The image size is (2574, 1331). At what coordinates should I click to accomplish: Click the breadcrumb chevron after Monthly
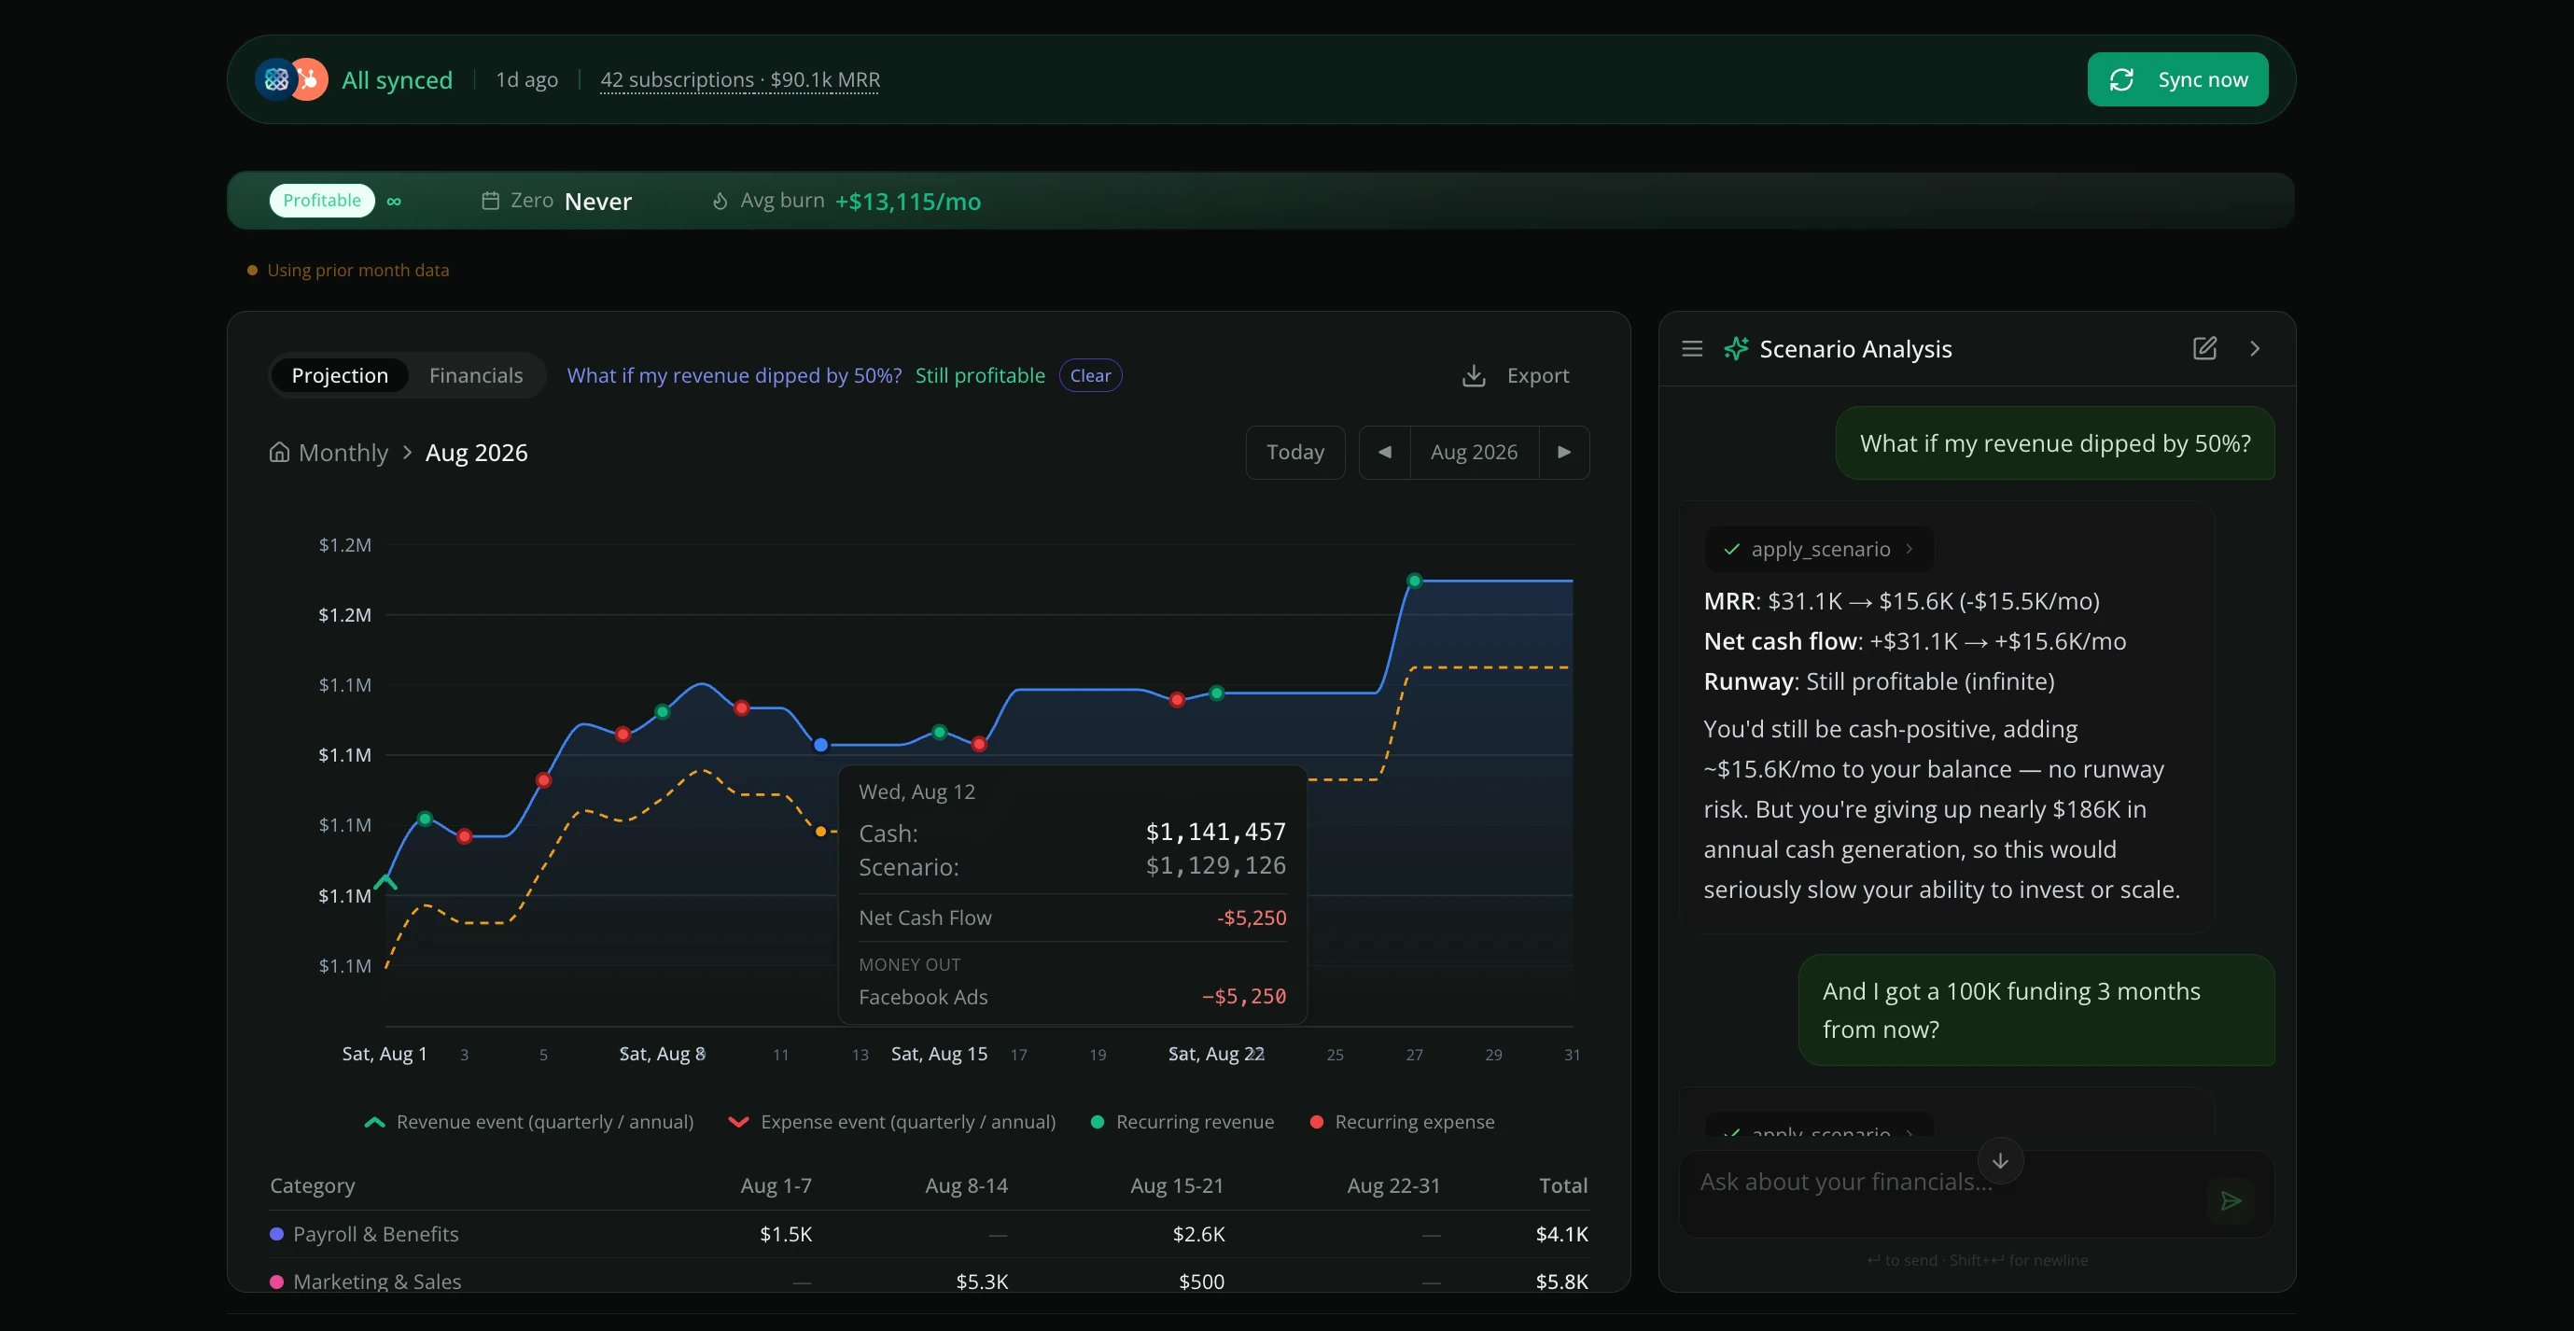pyautogui.click(x=408, y=453)
